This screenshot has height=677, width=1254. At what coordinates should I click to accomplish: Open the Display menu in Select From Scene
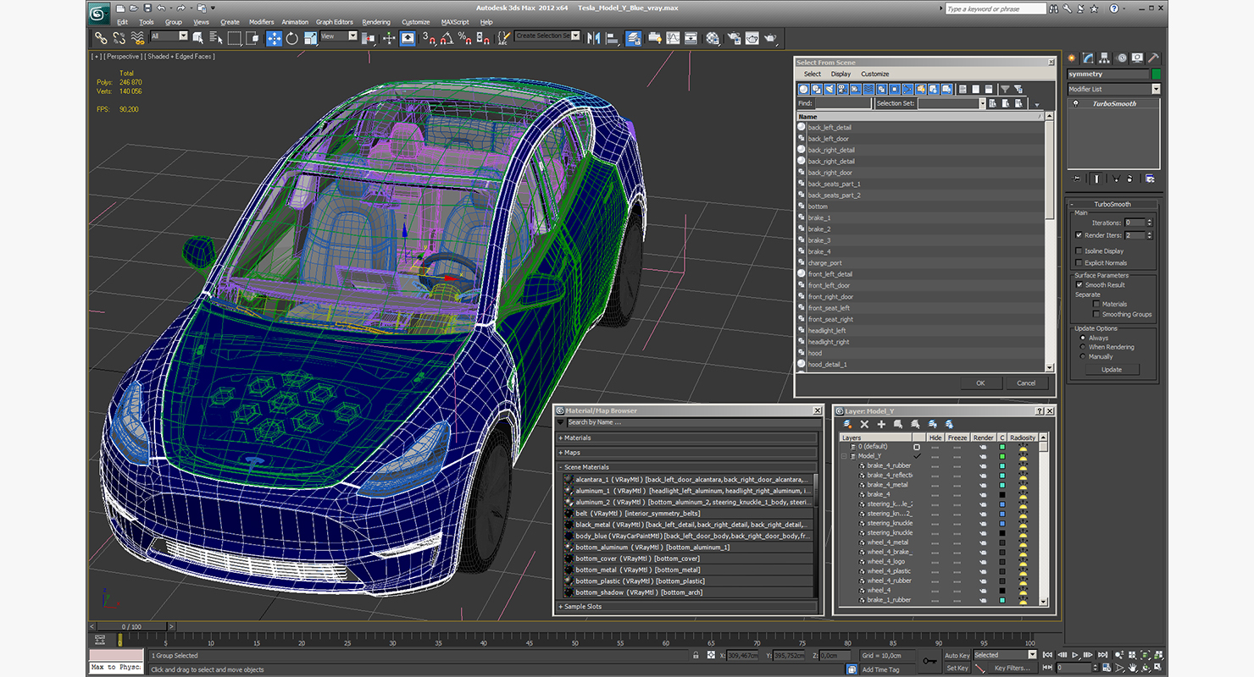(841, 74)
